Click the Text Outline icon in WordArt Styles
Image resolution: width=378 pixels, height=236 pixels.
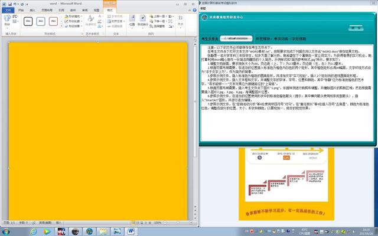tap(100, 21)
